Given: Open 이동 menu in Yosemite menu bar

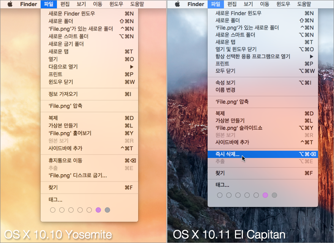Looking at the screenshot, I should click(x=98, y=4).
